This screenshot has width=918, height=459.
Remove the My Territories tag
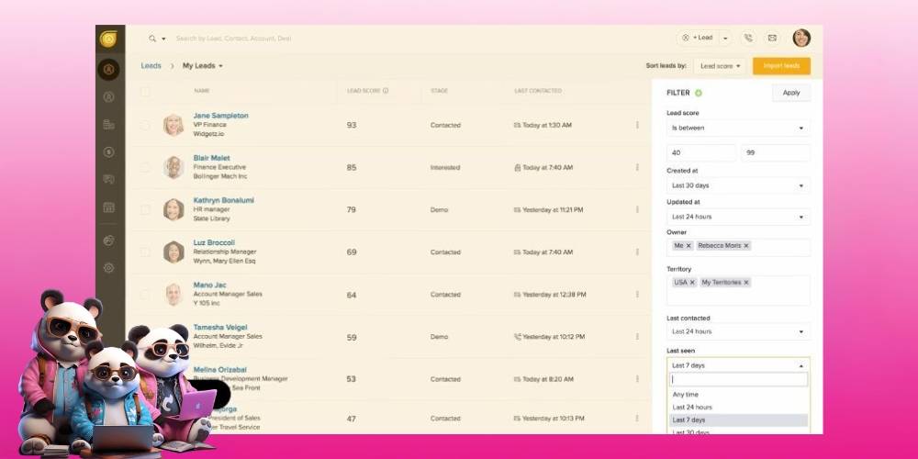[x=746, y=282]
